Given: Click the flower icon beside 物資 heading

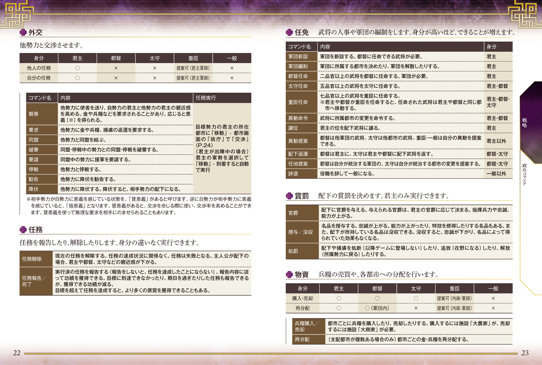Looking at the screenshot, I should pos(289,274).
